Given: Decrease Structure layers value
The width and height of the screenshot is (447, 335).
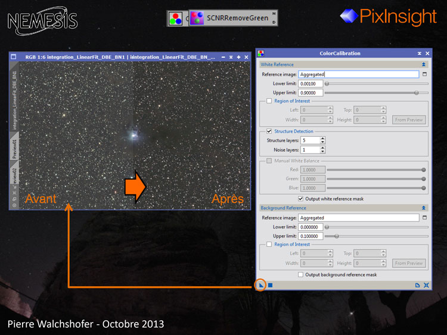Looking at the screenshot, I should pos(322,142).
